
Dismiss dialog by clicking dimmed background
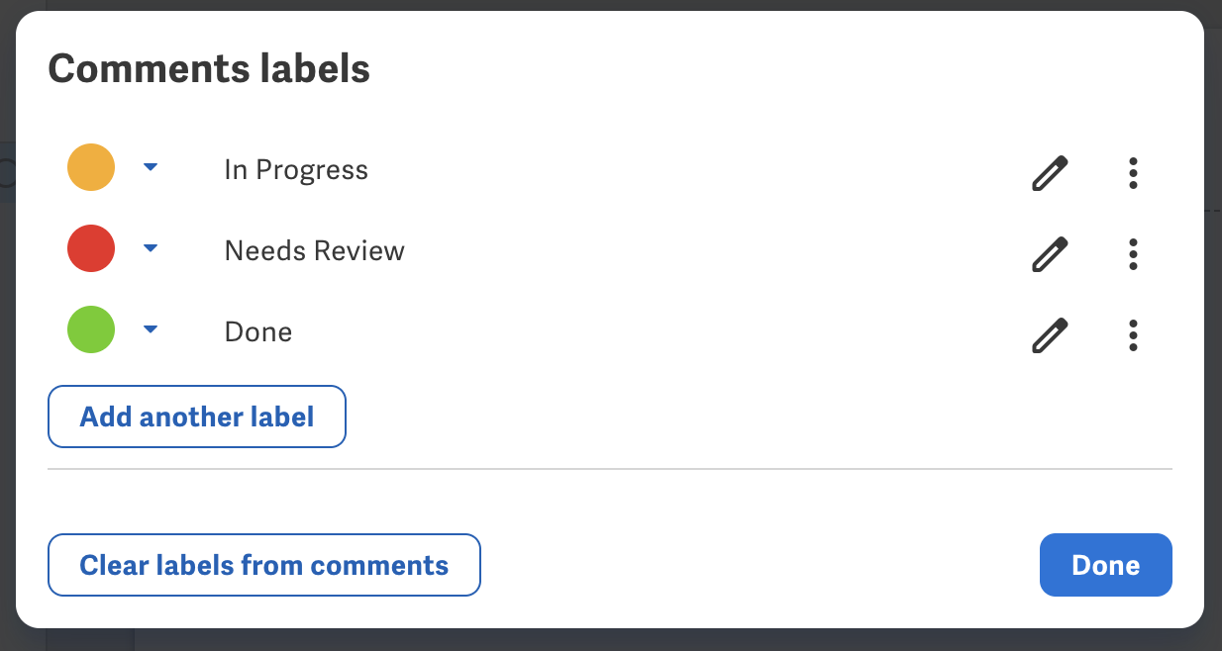coord(594,641)
